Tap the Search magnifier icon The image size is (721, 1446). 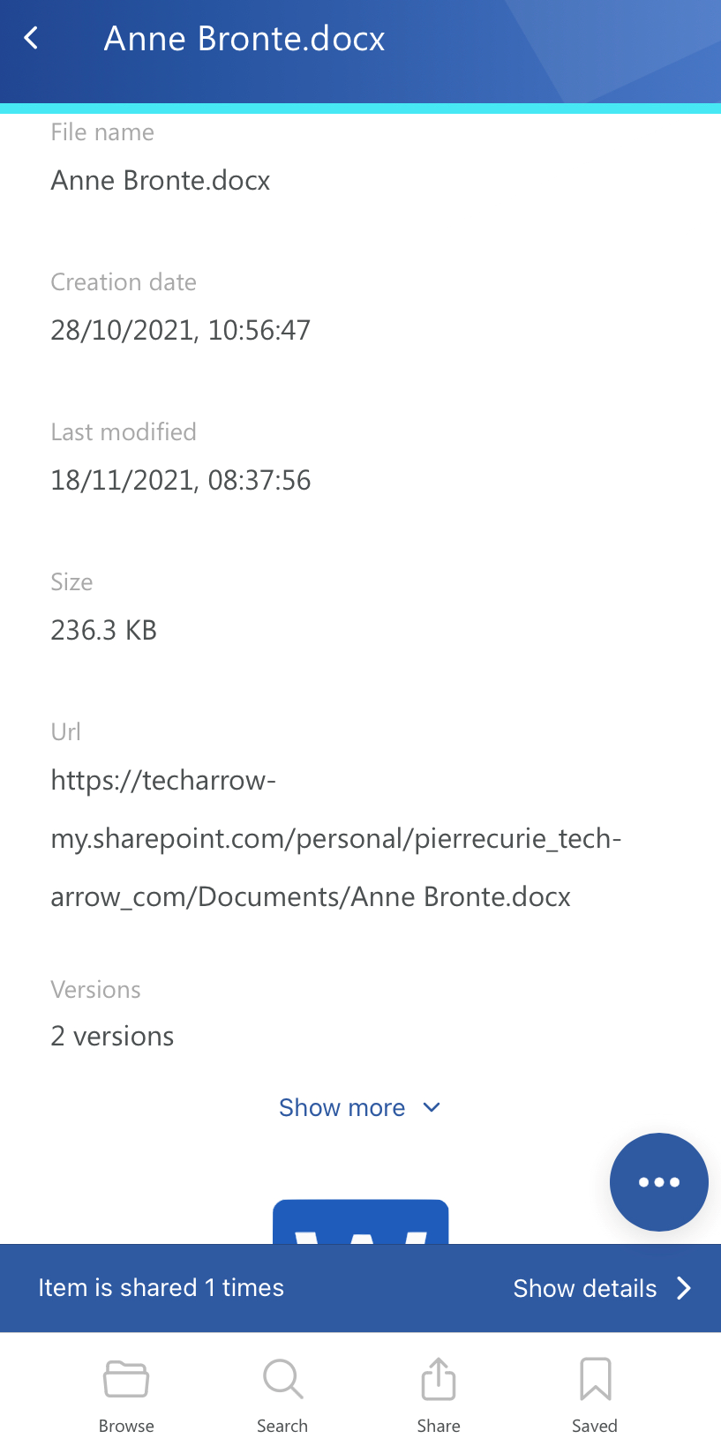pyautogui.click(x=282, y=1379)
